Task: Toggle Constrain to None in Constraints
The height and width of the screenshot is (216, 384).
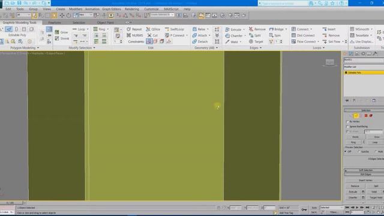Action: [x=149, y=41]
